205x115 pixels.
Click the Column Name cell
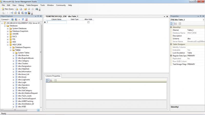pyautogui.click(x=56, y=22)
